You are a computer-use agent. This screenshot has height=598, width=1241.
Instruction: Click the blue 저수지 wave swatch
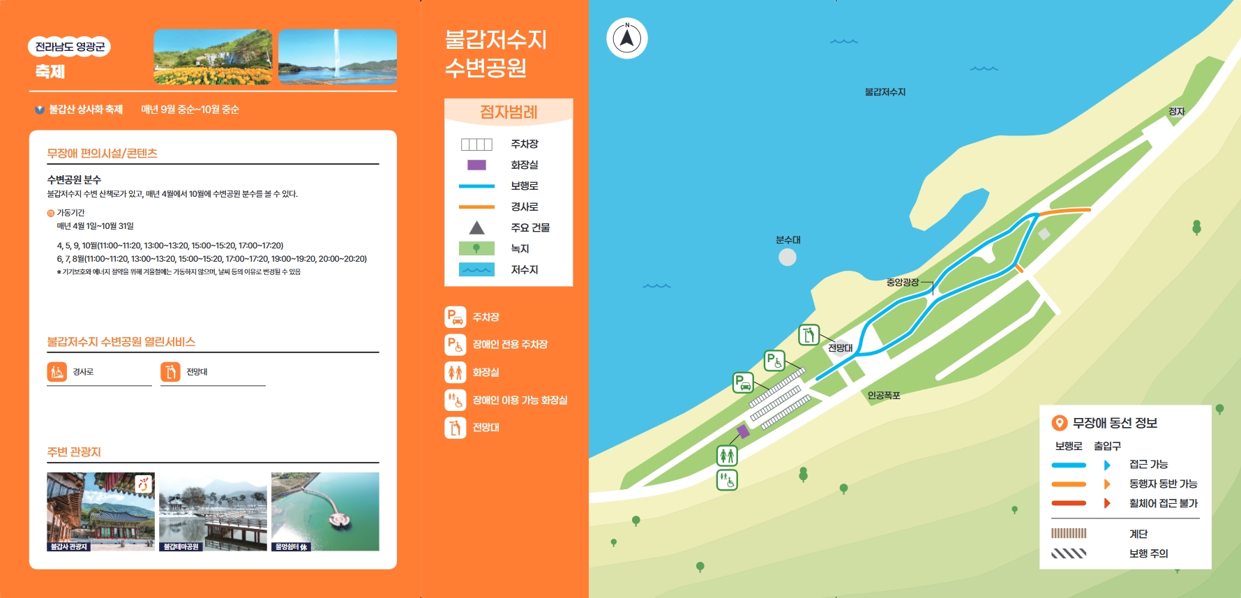click(476, 269)
